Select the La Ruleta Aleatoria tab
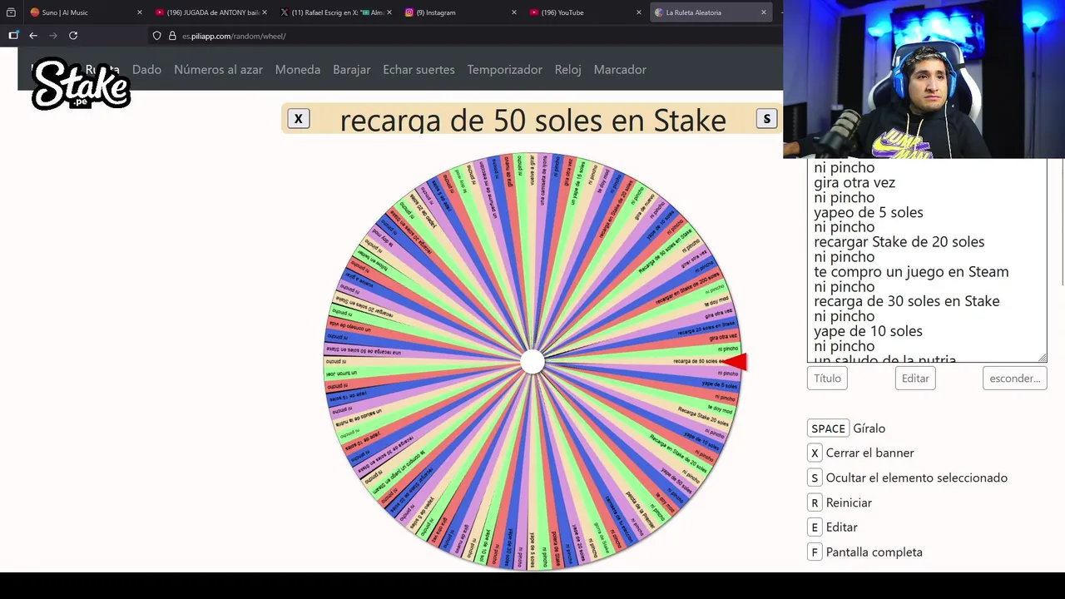Screen dimensions: 1065x599 click(710, 12)
